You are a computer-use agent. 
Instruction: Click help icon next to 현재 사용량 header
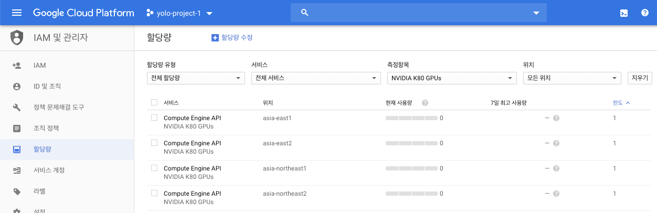(x=425, y=103)
